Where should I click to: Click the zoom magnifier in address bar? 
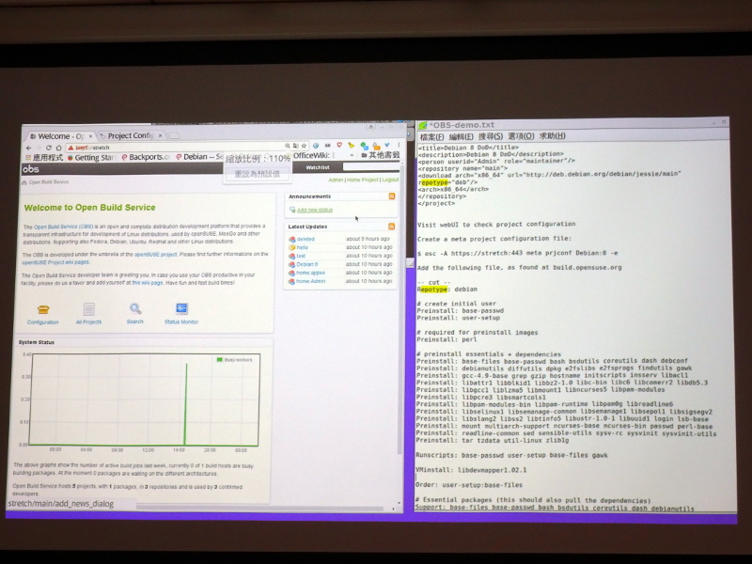click(x=288, y=146)
